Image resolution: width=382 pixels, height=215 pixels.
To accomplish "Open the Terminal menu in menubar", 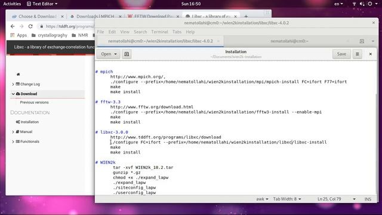I will coord(159,32).
